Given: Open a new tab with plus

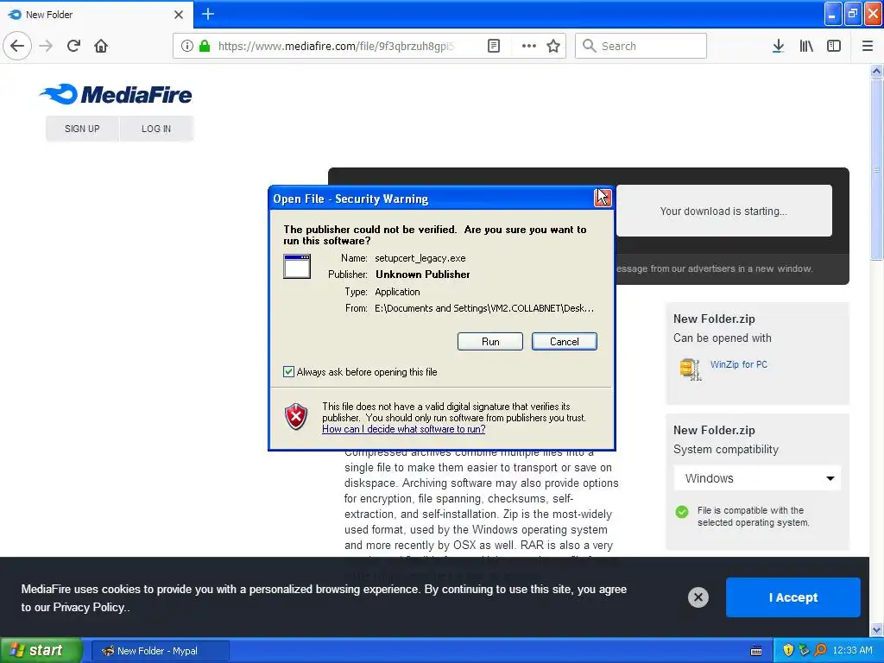Looking at the screenshot, I should pos(207,14).
